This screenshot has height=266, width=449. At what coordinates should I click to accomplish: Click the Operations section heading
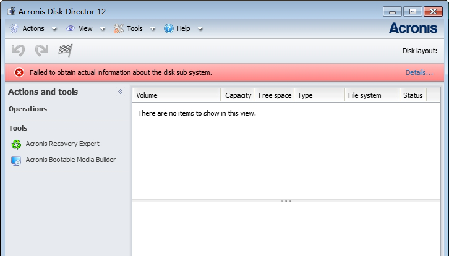click(28, 109)
